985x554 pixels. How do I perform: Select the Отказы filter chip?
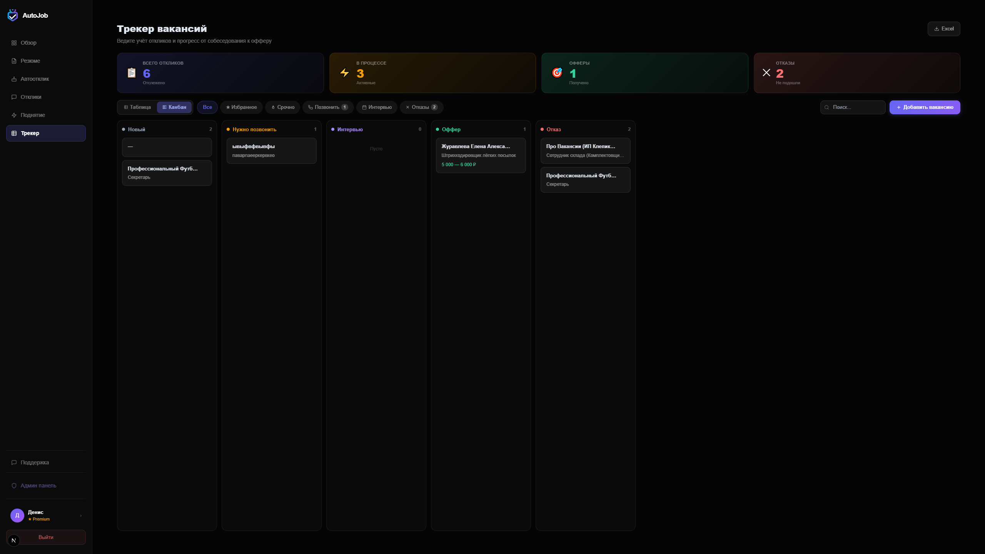(x=421, y=107)
